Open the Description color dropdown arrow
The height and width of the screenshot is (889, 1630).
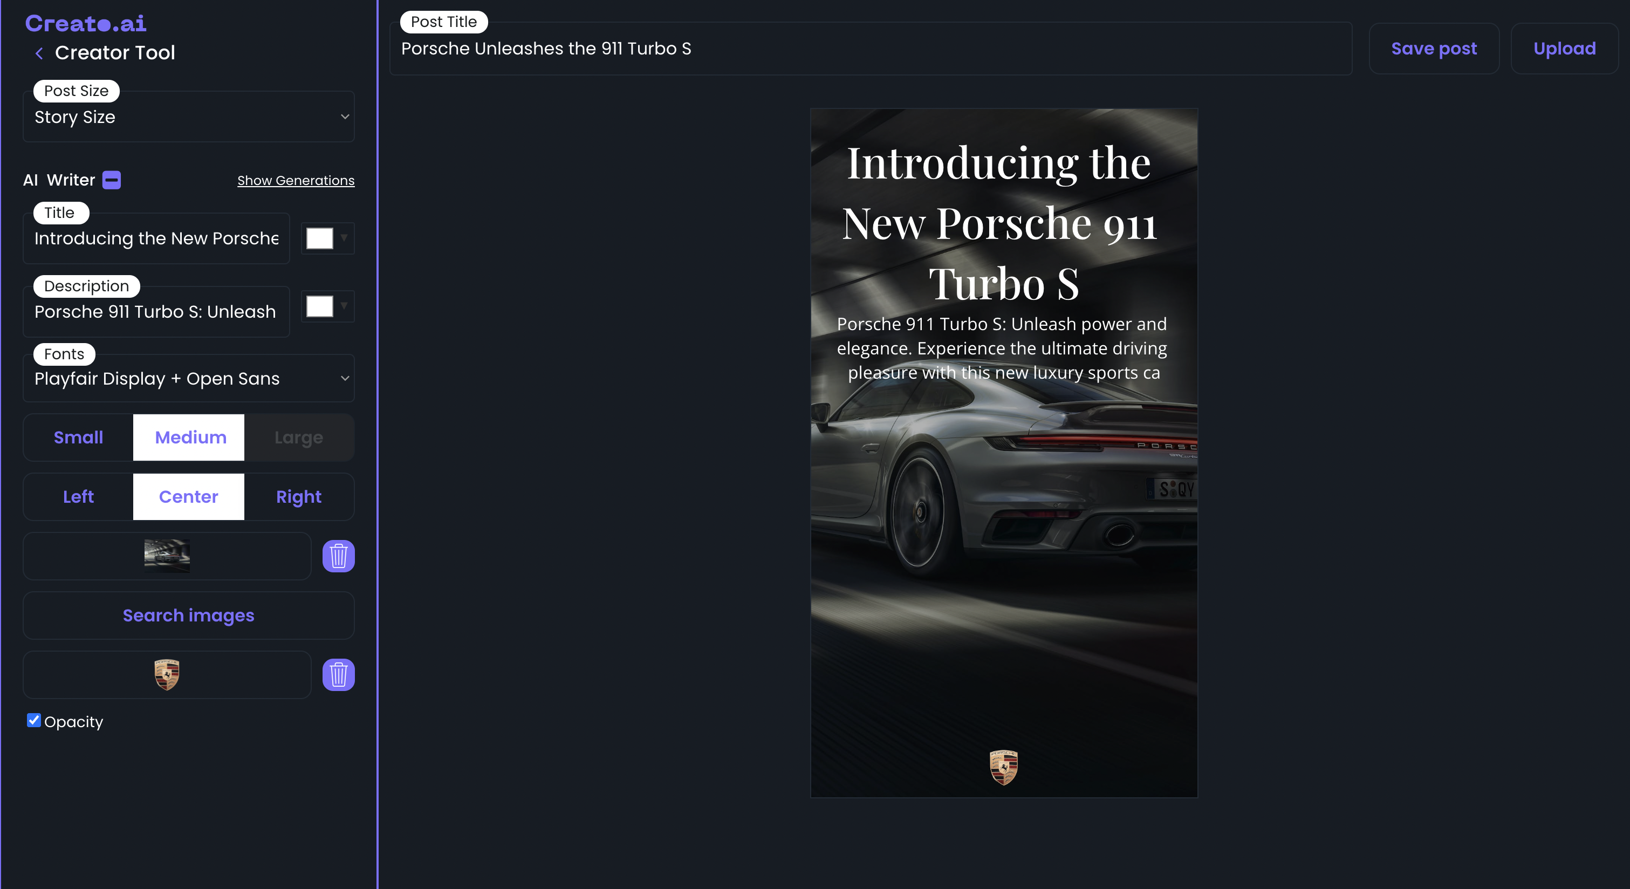pos(344,306)
